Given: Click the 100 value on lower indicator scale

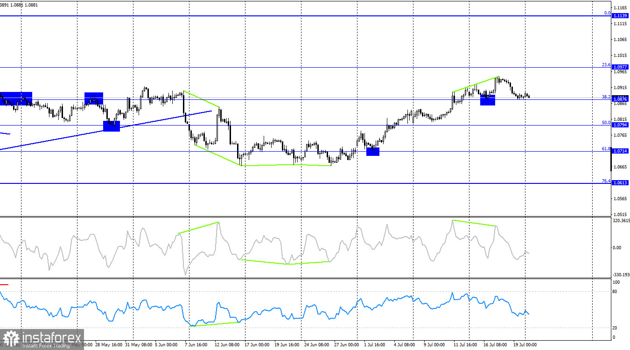Looking at the screenshot, I should coord(616,282).
